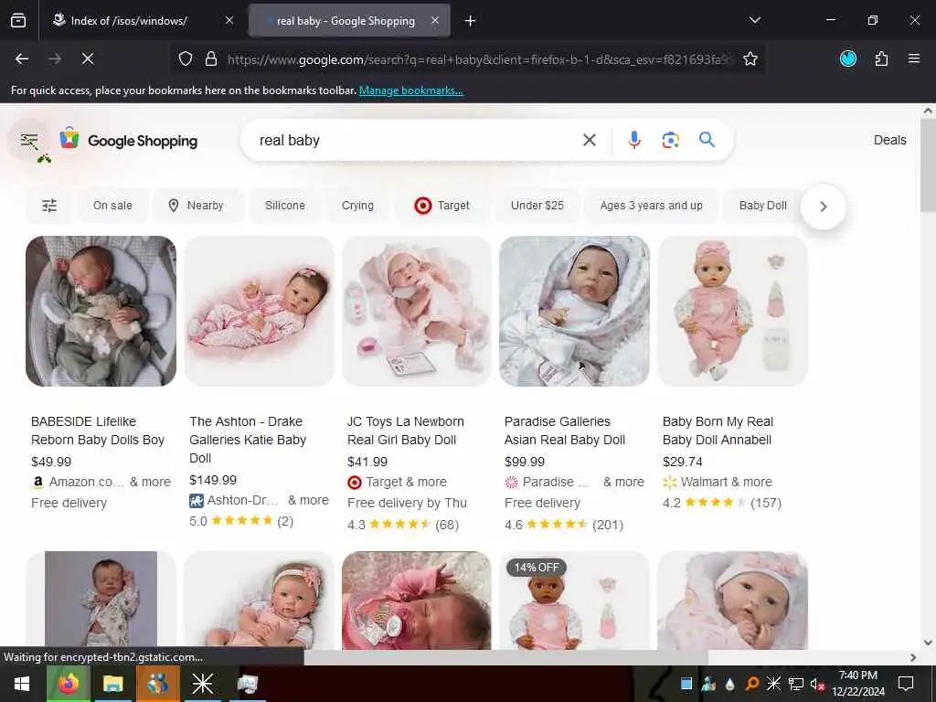The width and height of the screenshot is (936, 702).
Task: Clear the 'real baby' search text
Action: coord(590,140)
